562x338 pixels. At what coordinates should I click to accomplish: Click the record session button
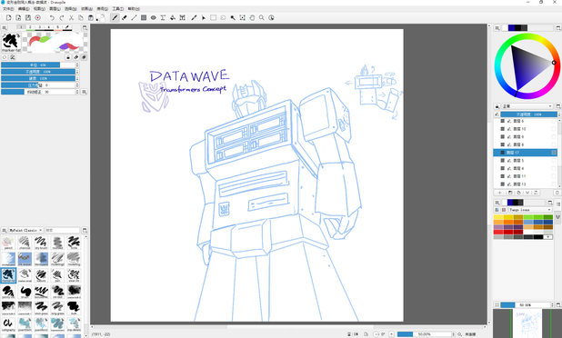click(x=37, y=17)
